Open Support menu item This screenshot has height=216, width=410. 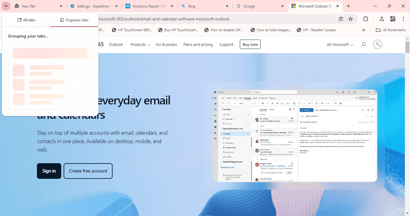(x=226, y=44)
